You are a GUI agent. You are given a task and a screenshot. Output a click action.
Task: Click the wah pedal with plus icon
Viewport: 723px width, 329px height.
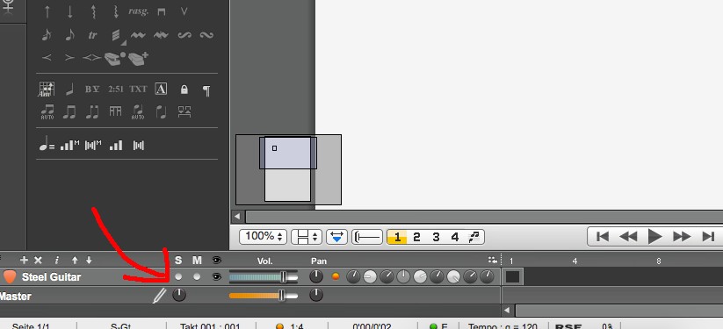pyautogui.click(x=138, y=59)
